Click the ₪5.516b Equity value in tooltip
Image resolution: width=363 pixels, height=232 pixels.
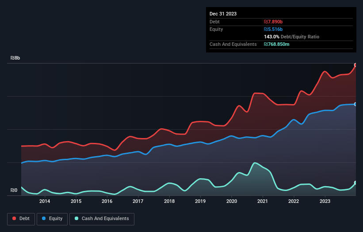273,29
